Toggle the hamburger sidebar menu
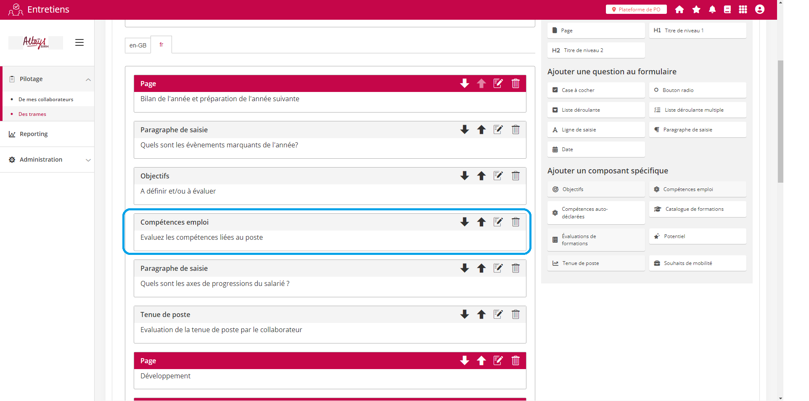The image size is (809, 401). coord(79,42)
